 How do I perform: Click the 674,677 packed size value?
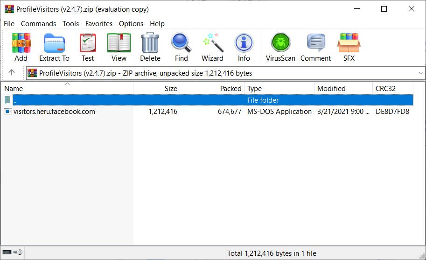[230, 112]
